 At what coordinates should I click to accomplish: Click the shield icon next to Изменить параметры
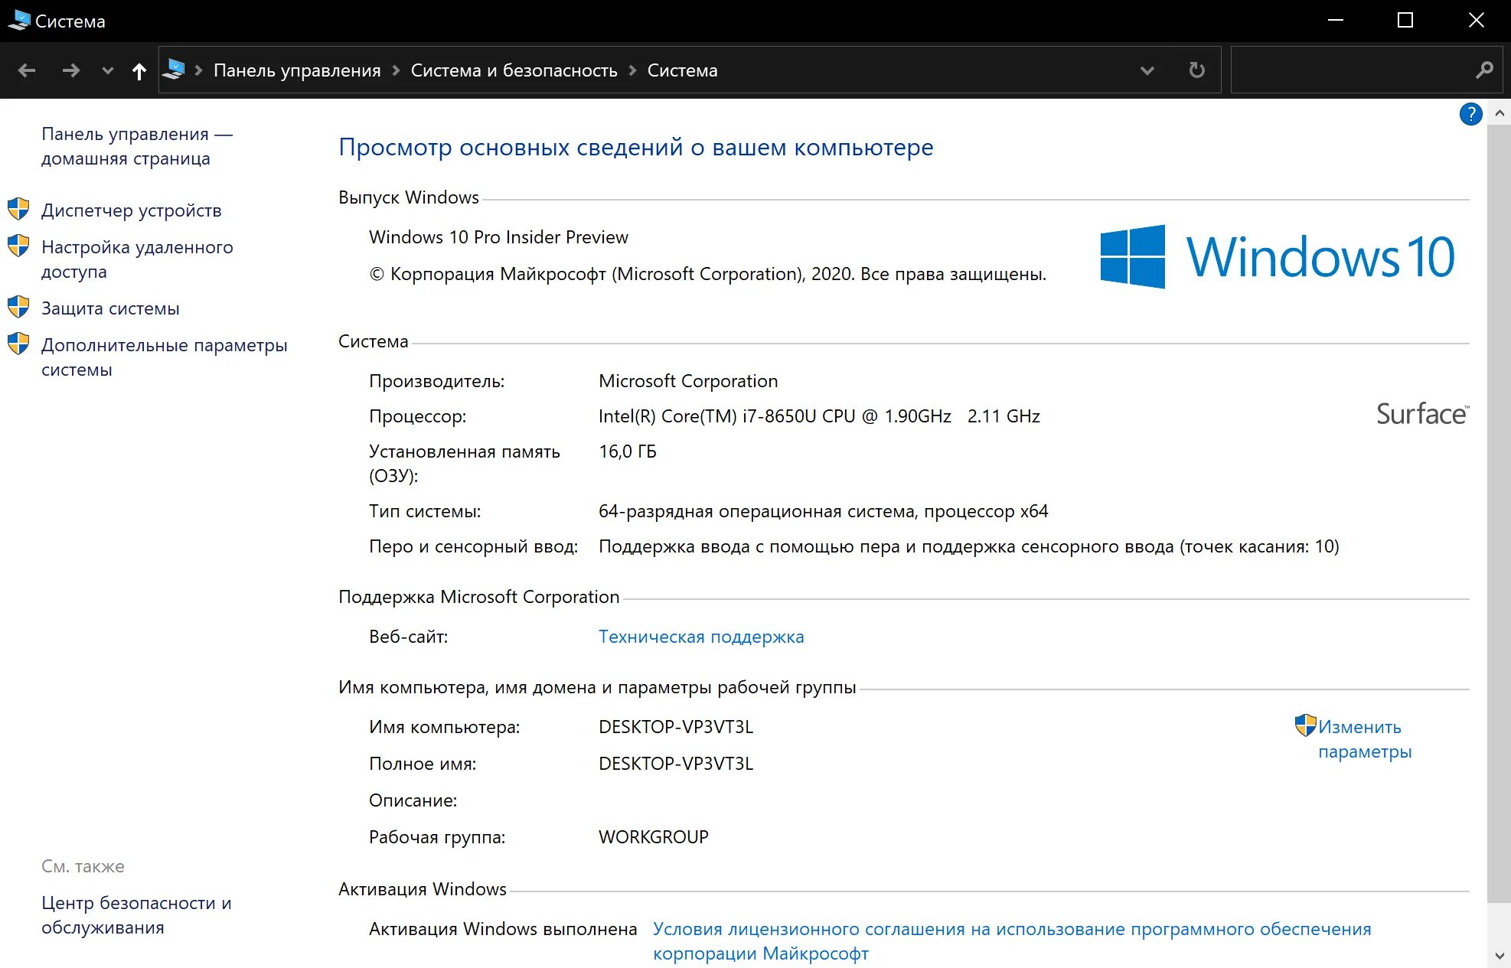click(1304, 725)
